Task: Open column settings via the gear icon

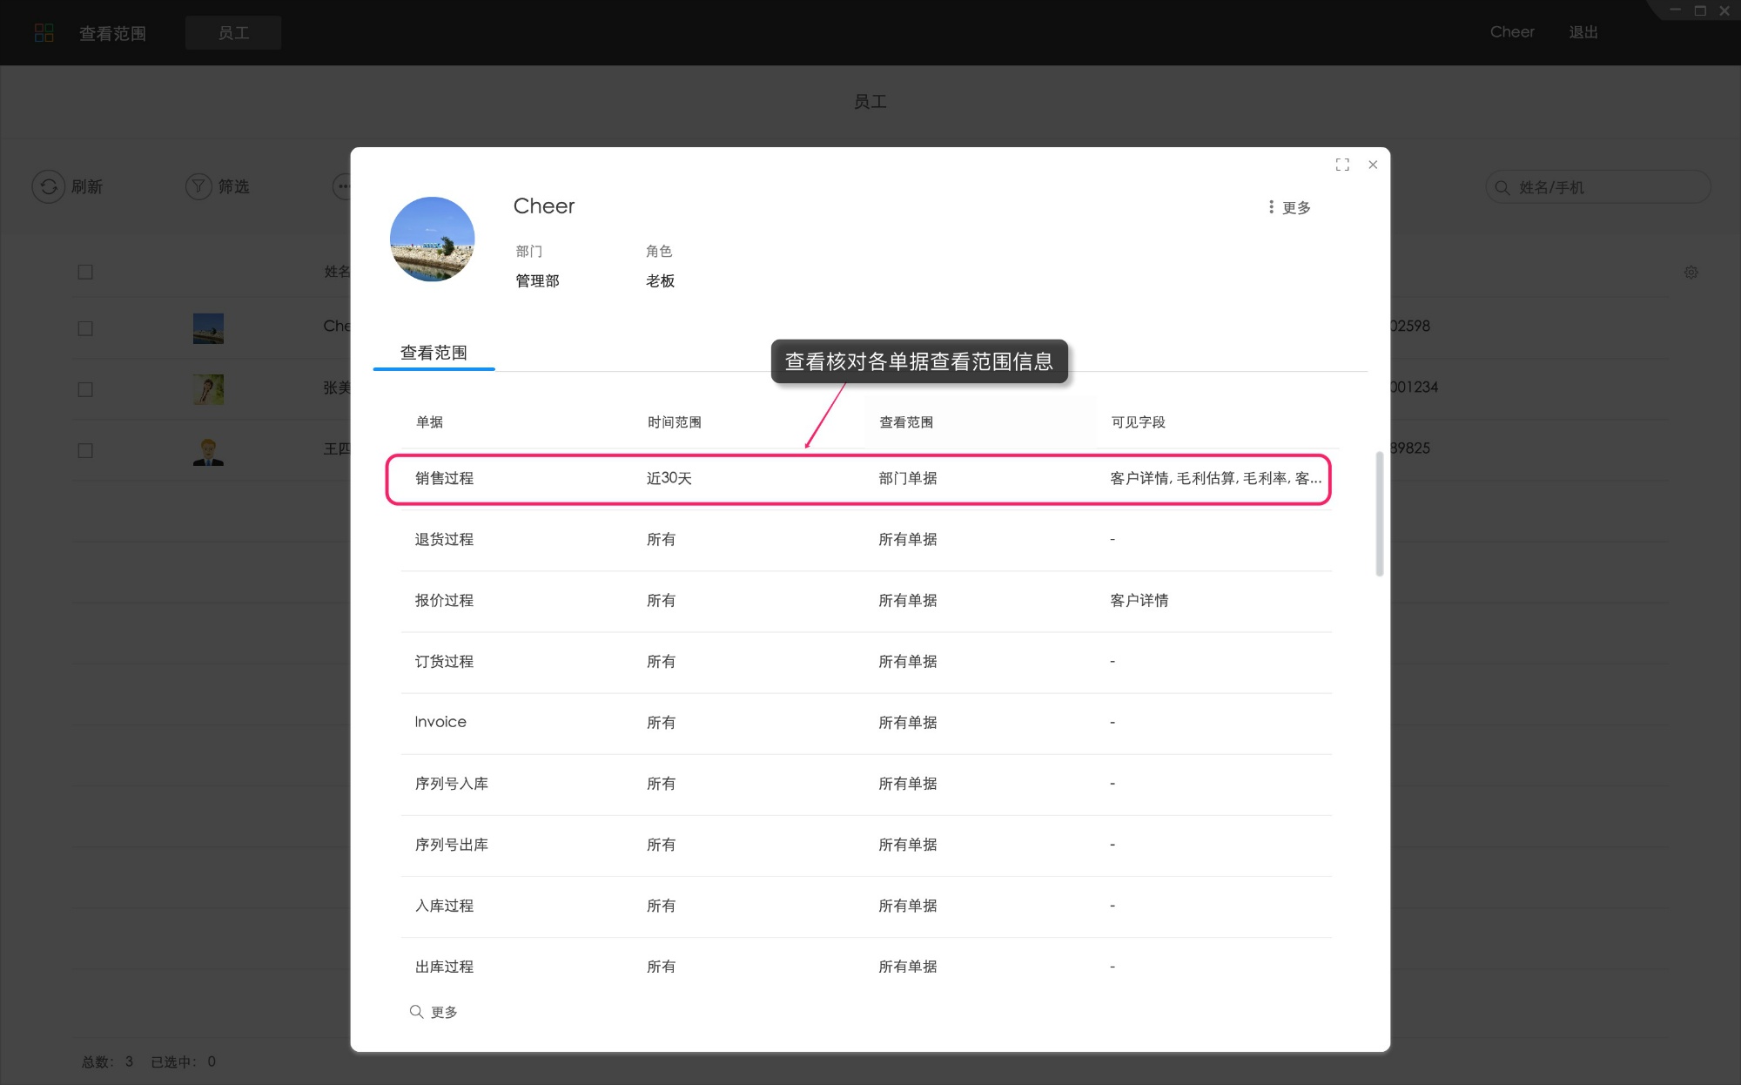Action: click(1691, 272)
